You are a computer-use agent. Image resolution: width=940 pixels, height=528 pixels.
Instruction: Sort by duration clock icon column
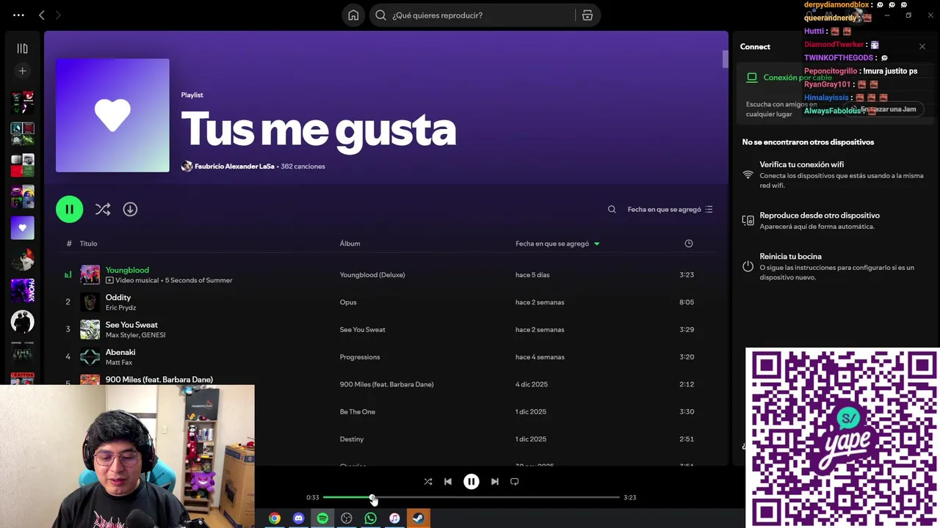[689, 243]
